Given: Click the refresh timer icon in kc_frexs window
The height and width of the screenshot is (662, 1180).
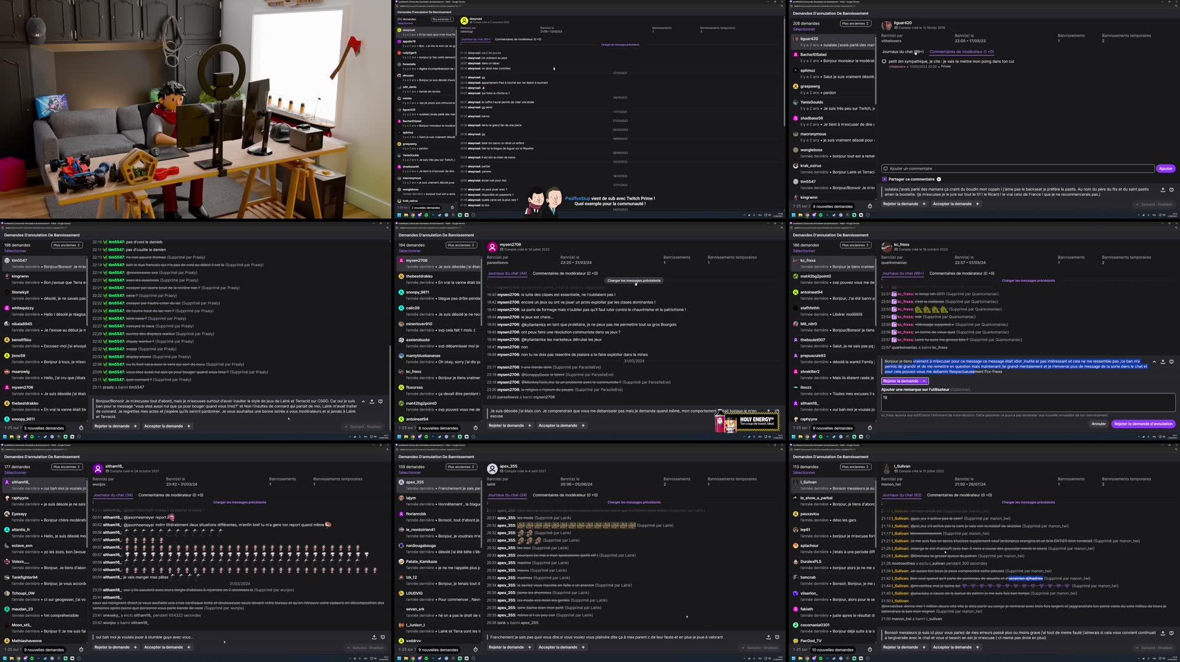Looking at the screenshot, I should coord(869,428).
